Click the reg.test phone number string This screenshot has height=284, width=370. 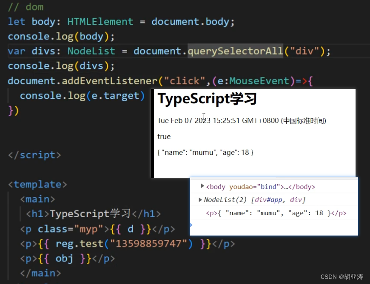tap(148, 244)
